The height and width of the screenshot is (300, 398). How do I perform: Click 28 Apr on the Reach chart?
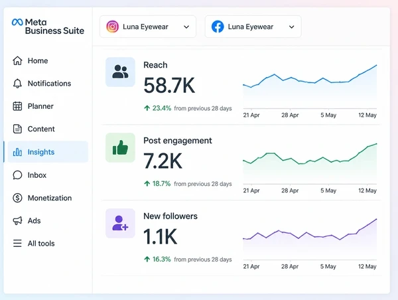click(290, 115)
